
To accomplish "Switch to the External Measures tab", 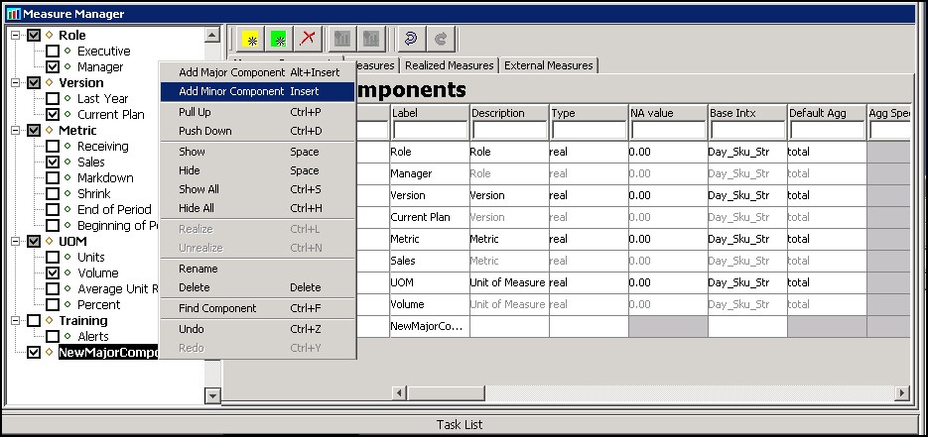I will 549,65.
